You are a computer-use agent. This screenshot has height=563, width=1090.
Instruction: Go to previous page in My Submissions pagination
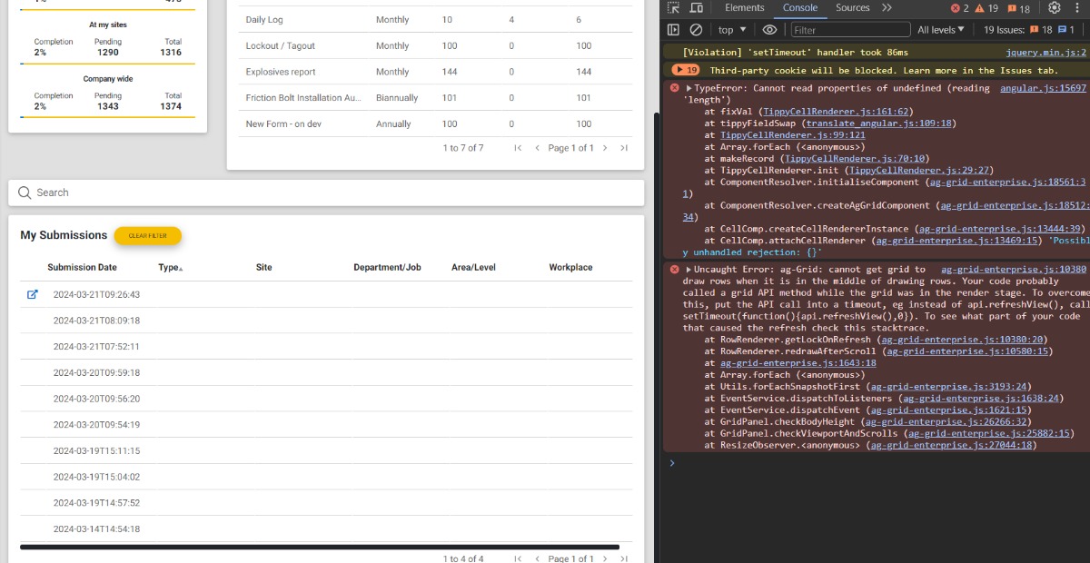tap(537, 558)
